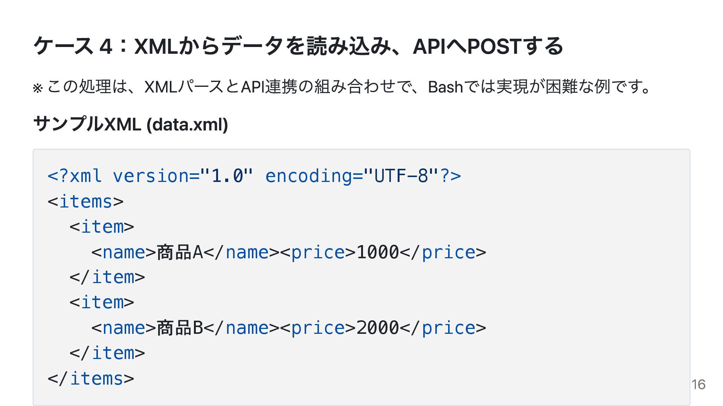The height and width of the screenshot is (406, 723).
Task: Click the slide page number 16
Action: (x=699, y=384)
